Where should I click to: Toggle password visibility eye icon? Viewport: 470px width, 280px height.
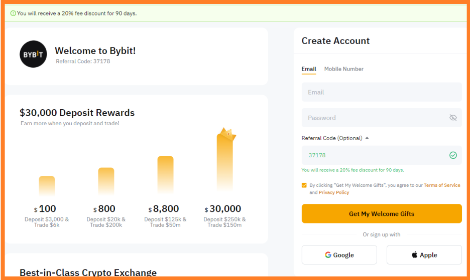coord(453,118)
